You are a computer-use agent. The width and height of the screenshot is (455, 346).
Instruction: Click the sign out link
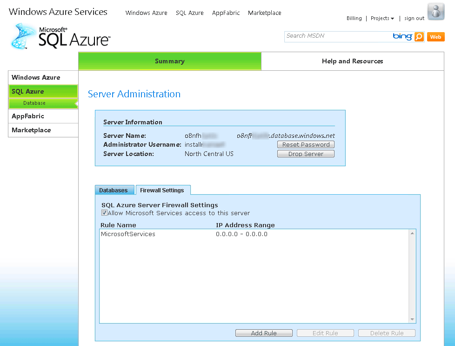click(414, 18)
